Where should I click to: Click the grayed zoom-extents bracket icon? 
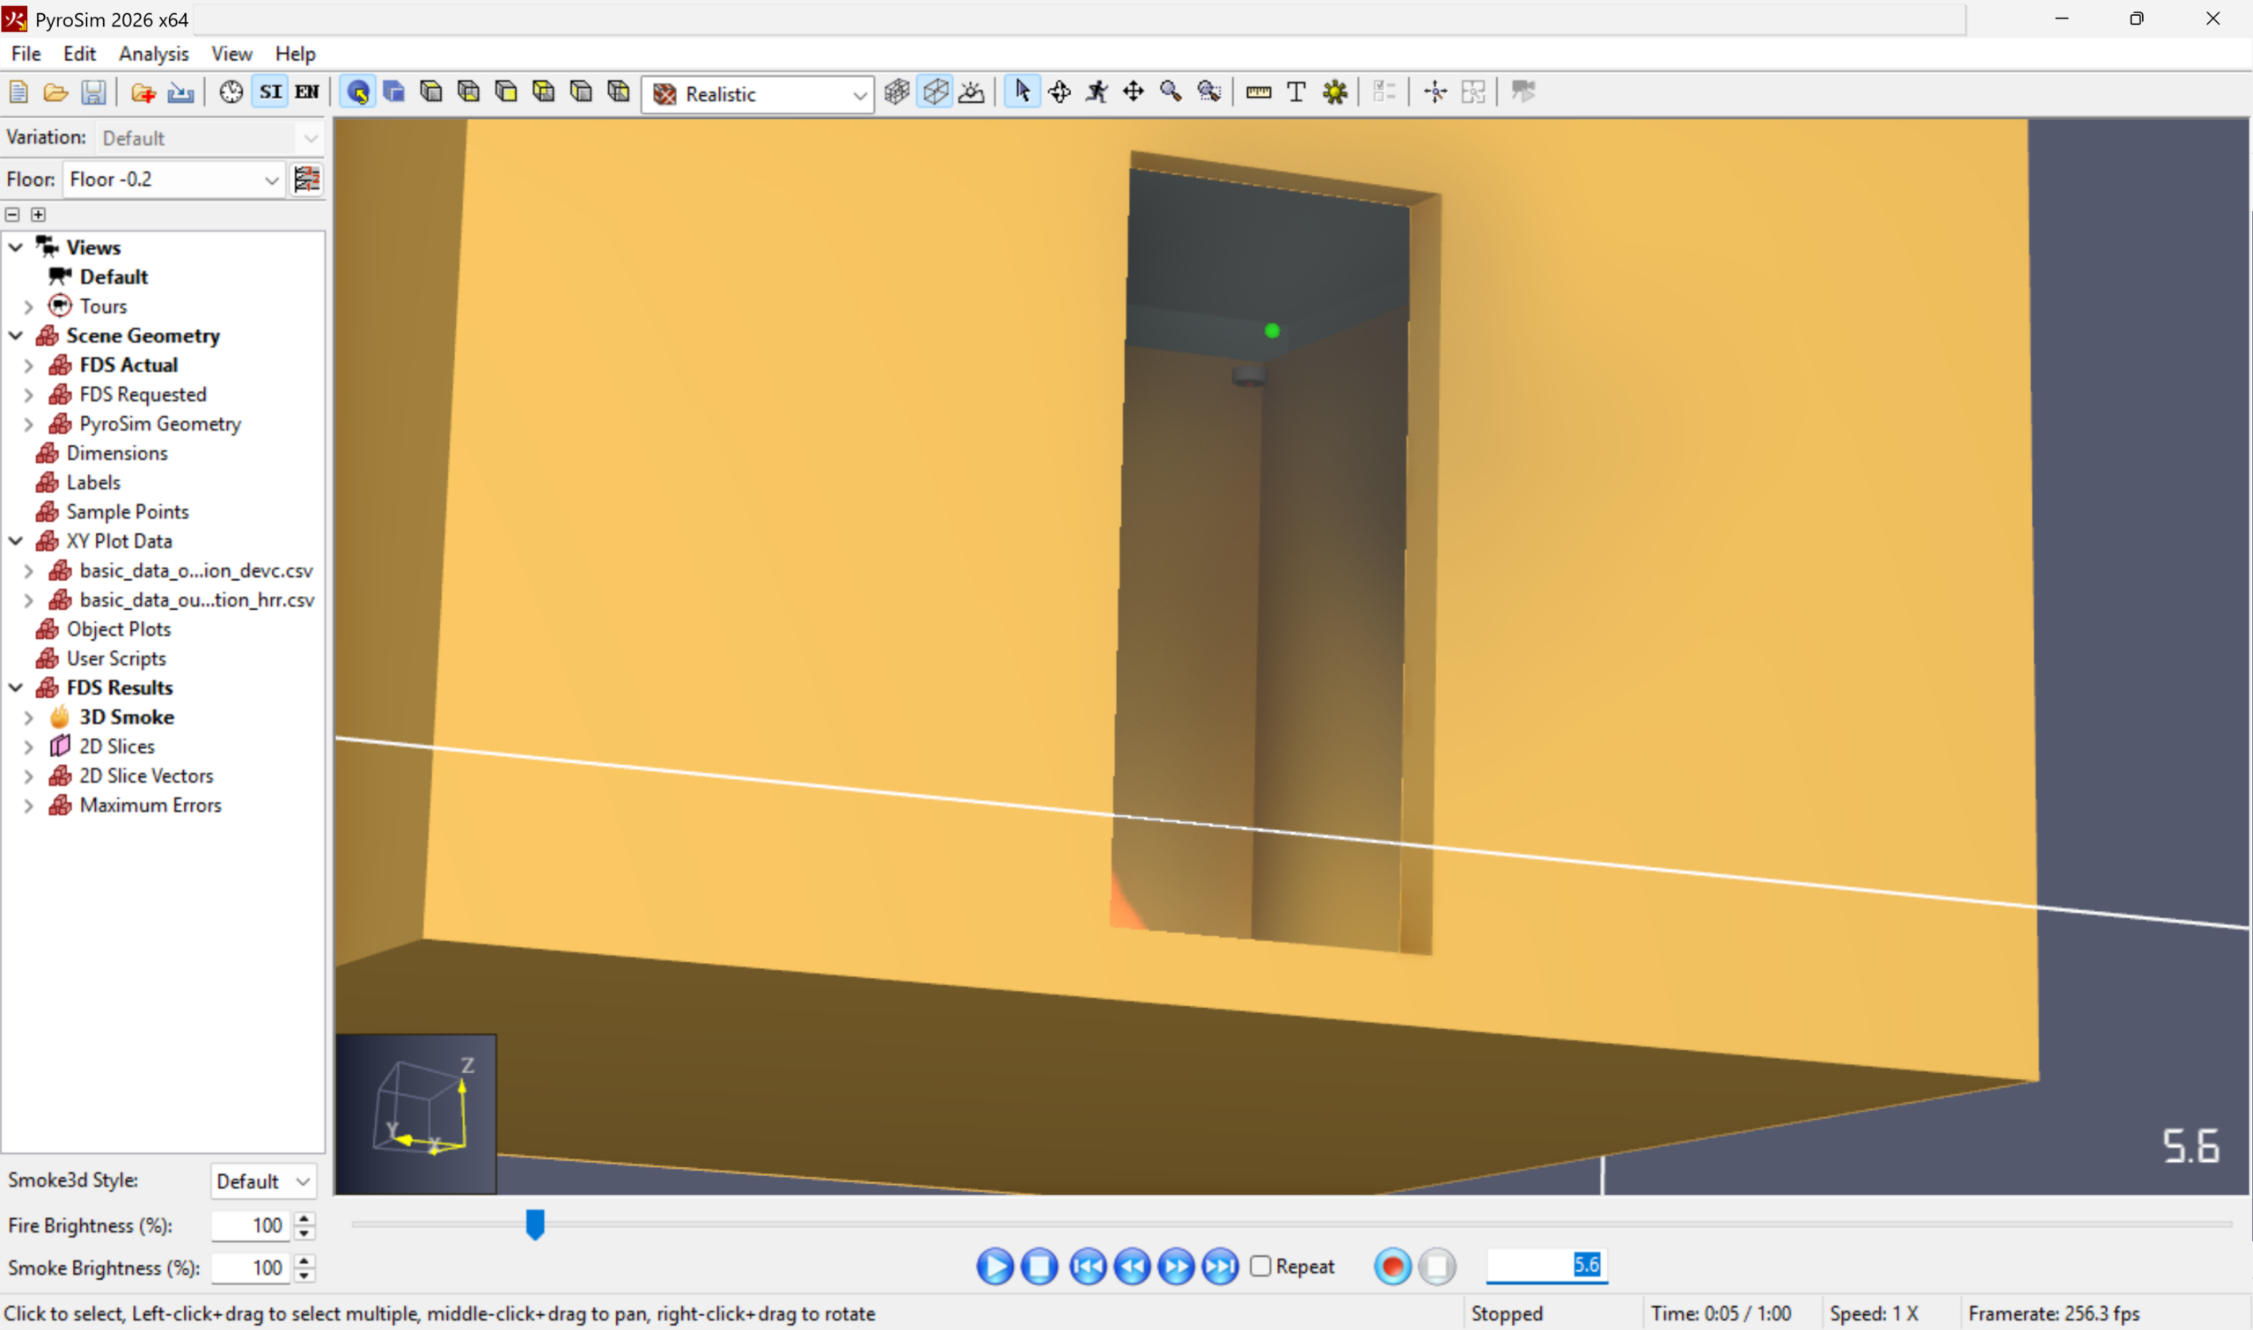[1472, 92]
